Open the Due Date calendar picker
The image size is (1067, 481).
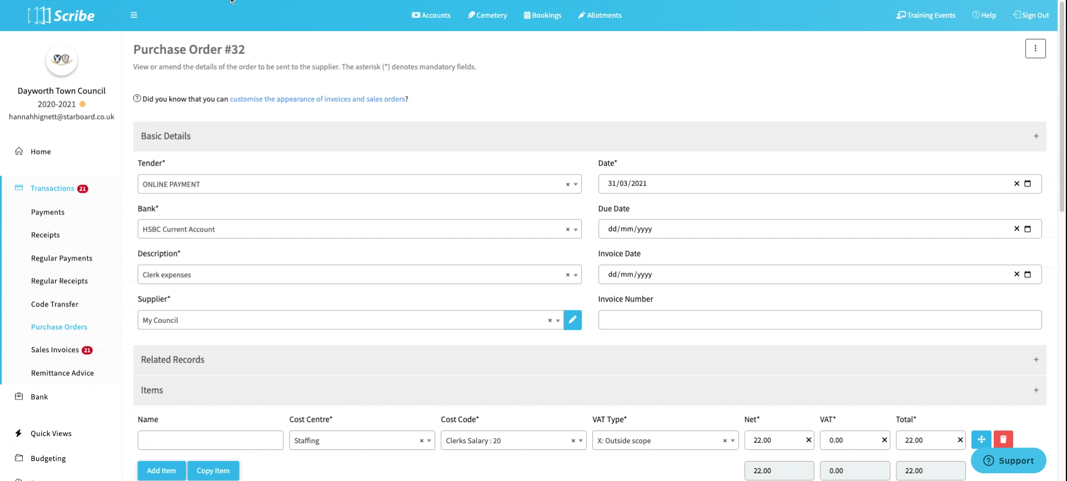pos(1028,229)
